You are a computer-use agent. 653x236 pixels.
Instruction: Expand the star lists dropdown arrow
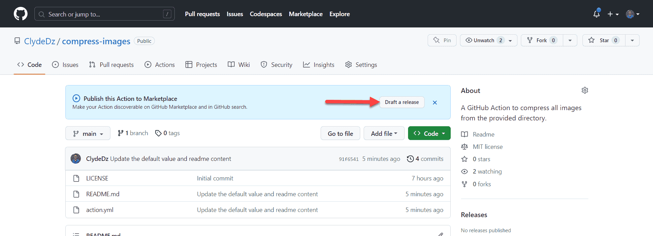(x=632, y=40)
